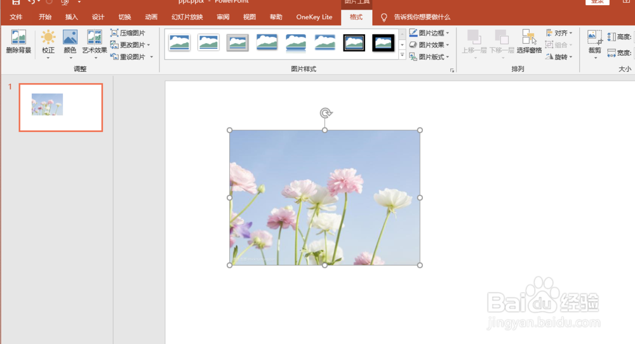635x344 pixels.
Task: Click the flower picture on the slide
Action: pyautogui.click(x=324, y=197)
